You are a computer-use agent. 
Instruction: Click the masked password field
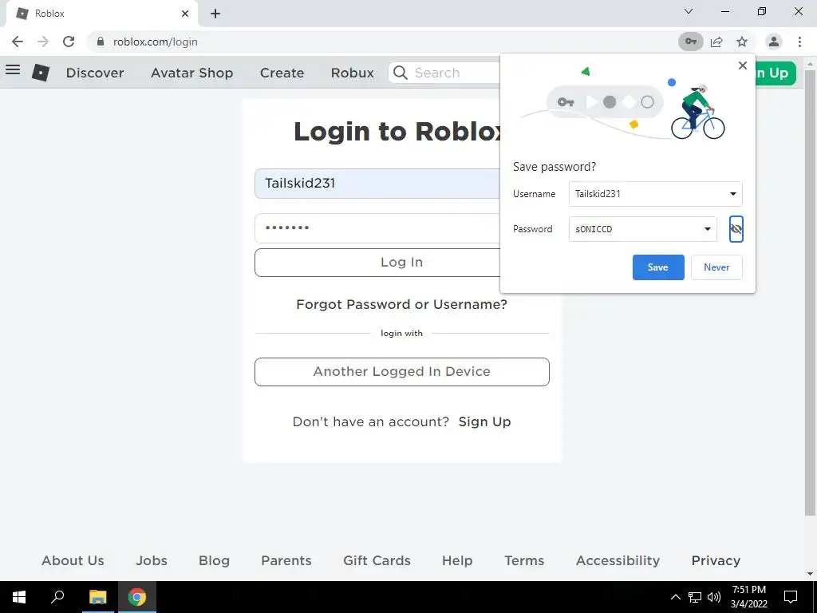coord(377,227)
